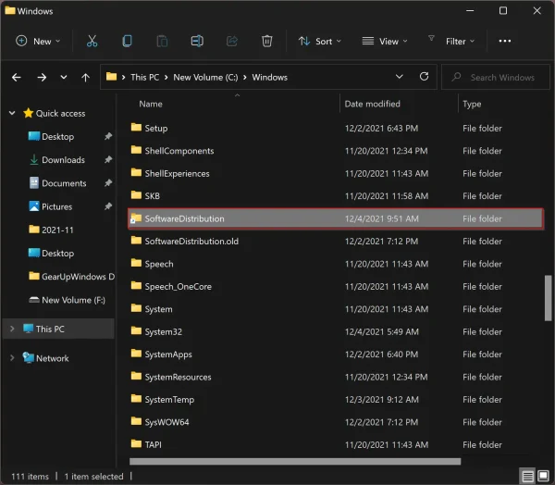Click the 111 items status text
The width and height of the screenshot is (555, 485).
point(30,477)
